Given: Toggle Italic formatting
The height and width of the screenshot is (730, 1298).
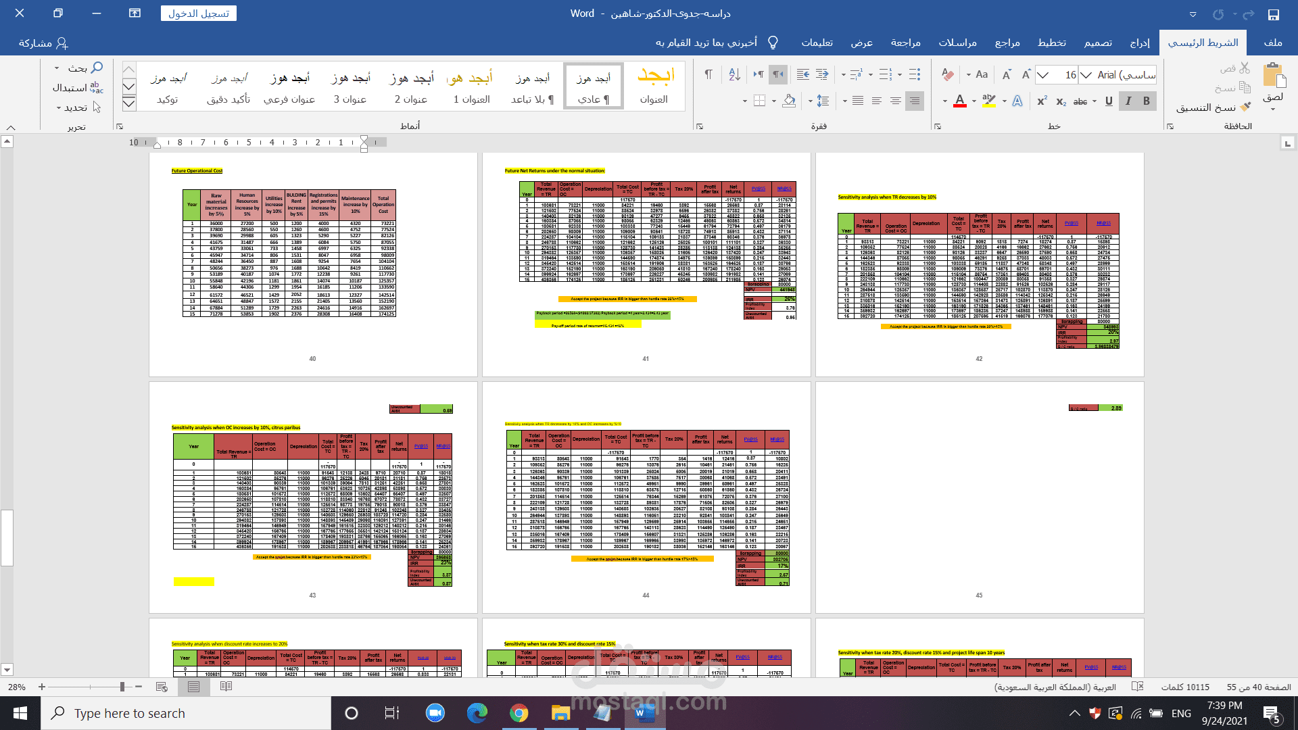Looking at the screenshot, I should (x=1128, y=101).
